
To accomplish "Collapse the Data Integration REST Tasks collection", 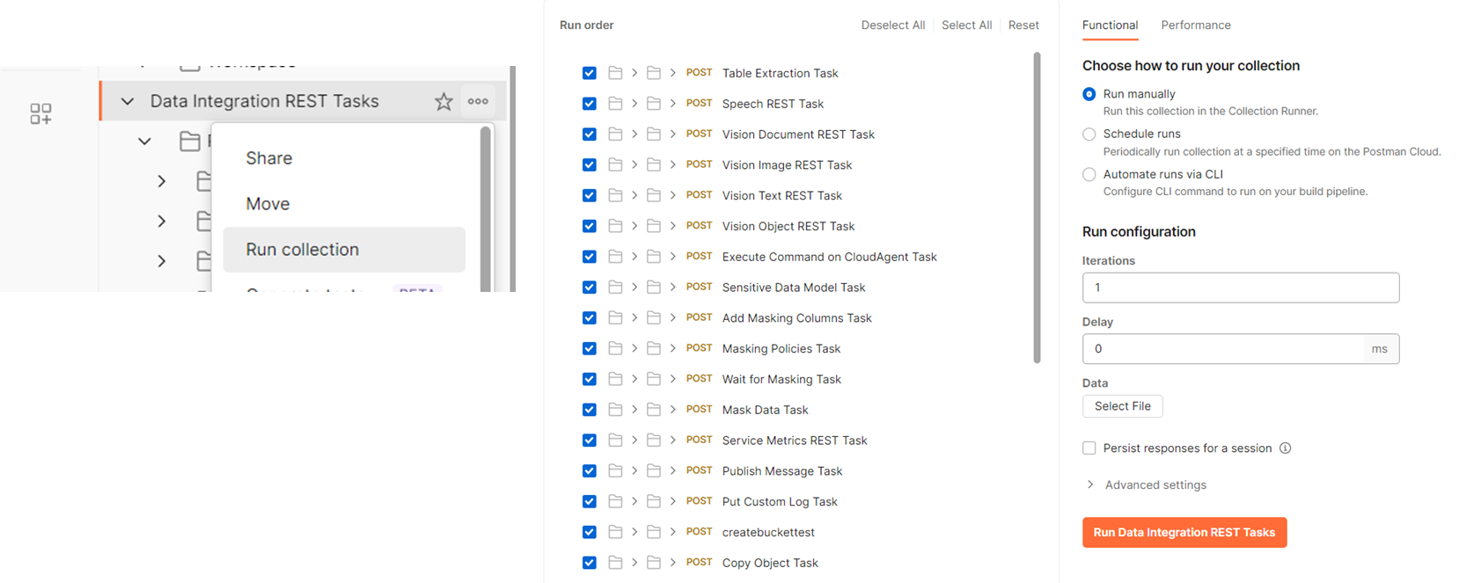I will pos(128,102).
